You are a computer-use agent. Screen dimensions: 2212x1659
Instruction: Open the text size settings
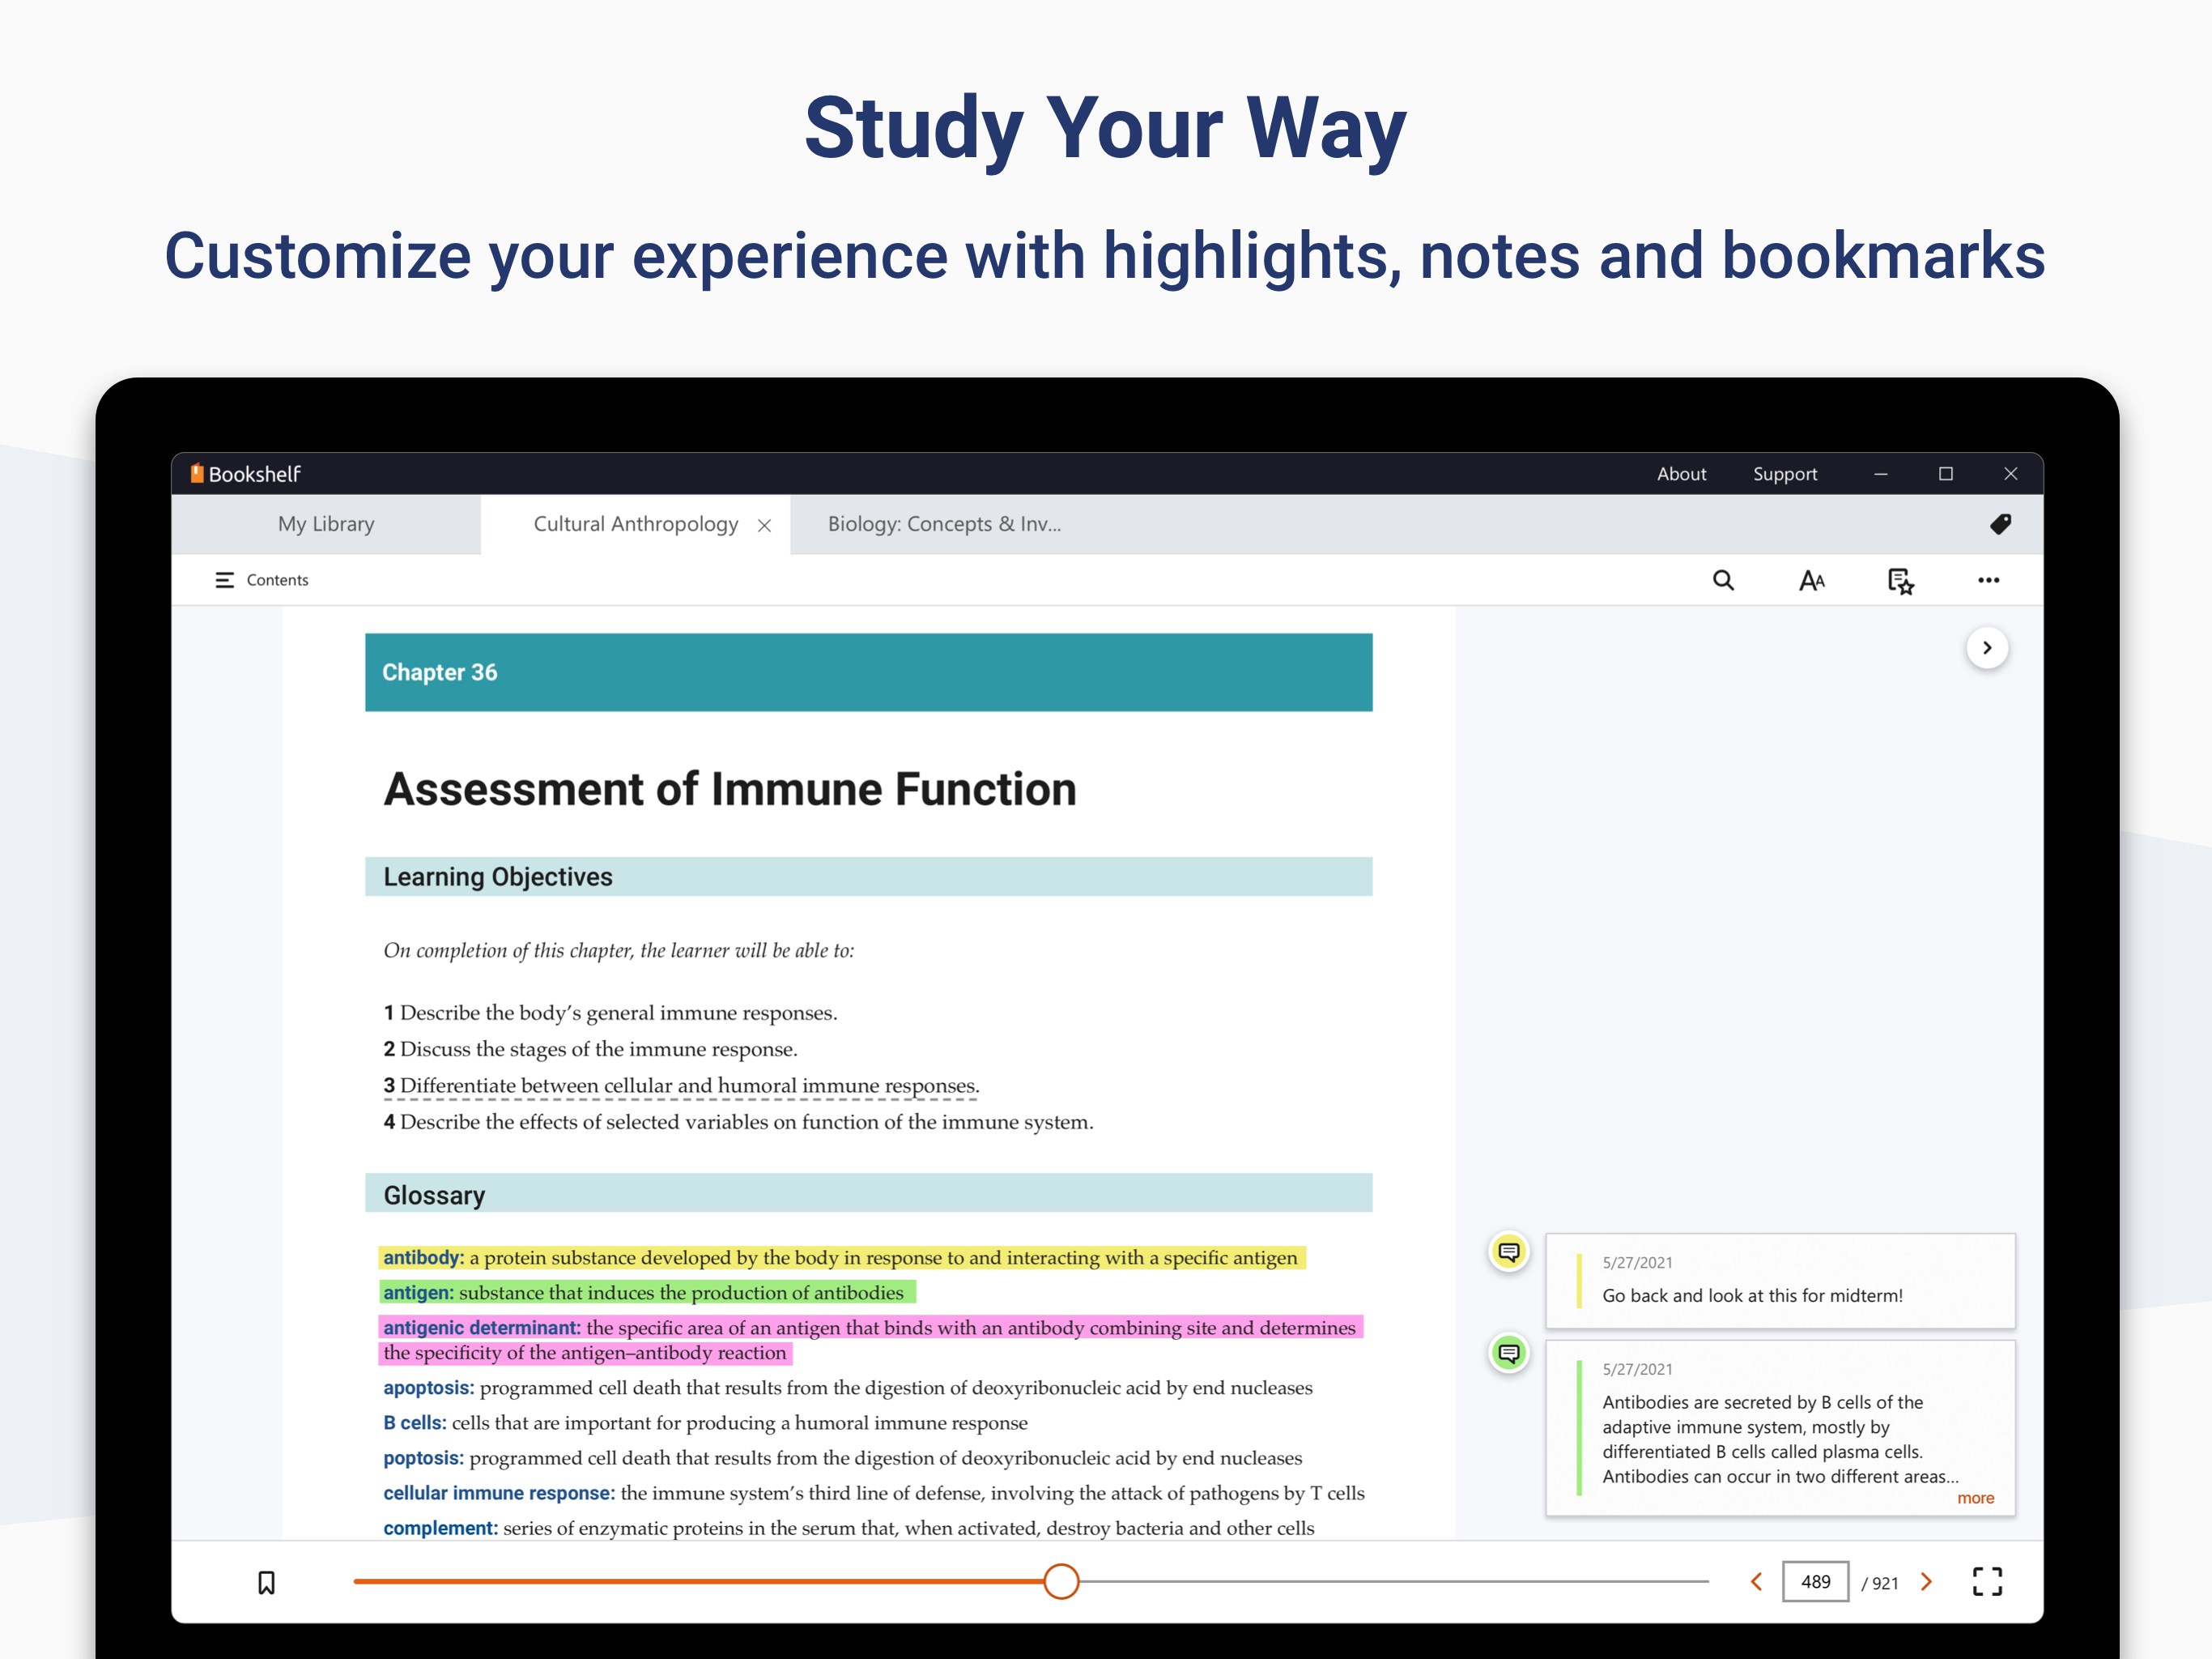(1813, 580)
